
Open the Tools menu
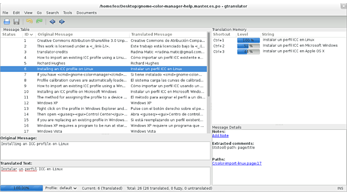click(67, 13)
